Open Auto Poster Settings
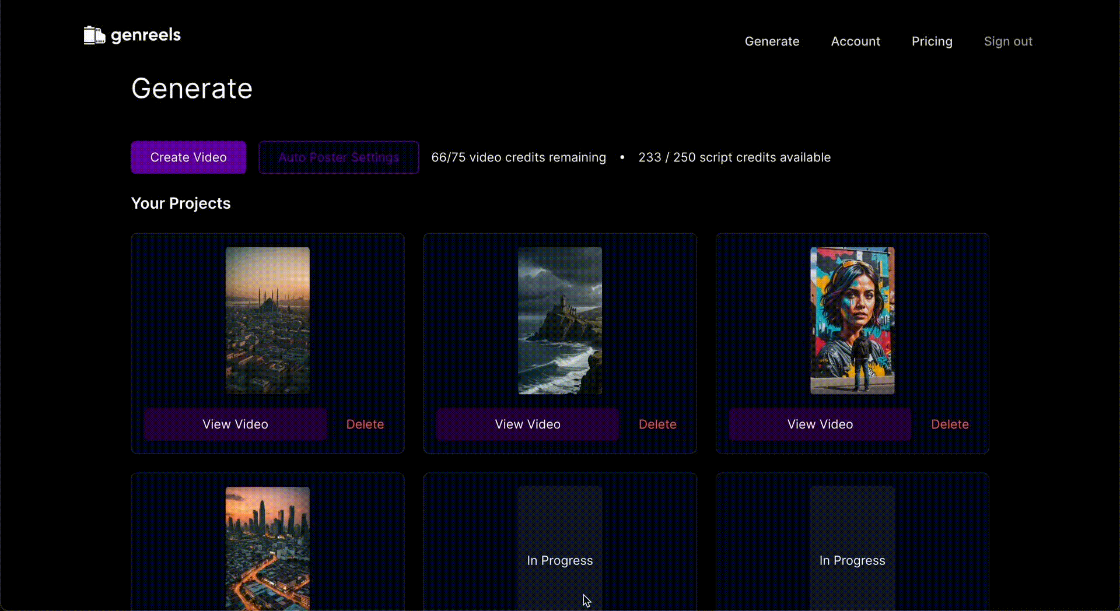The image size is (1120, 611). click(338, 157)
